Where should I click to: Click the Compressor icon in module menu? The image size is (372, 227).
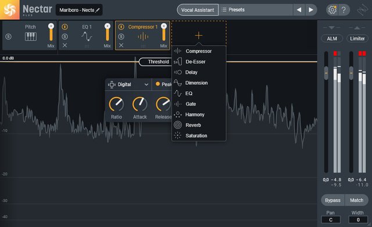pos(177,51)
